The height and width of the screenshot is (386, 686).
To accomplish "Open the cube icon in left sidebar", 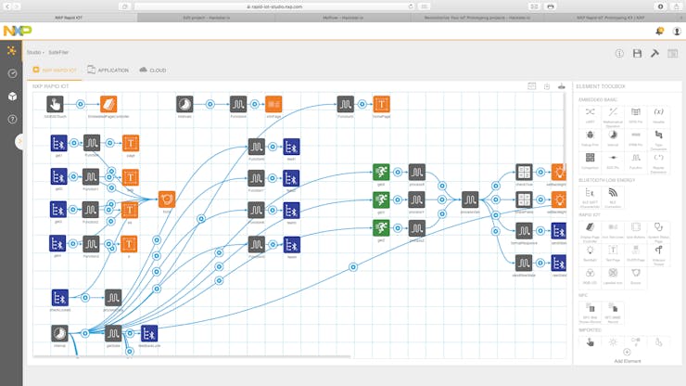I will click(12, 96).
